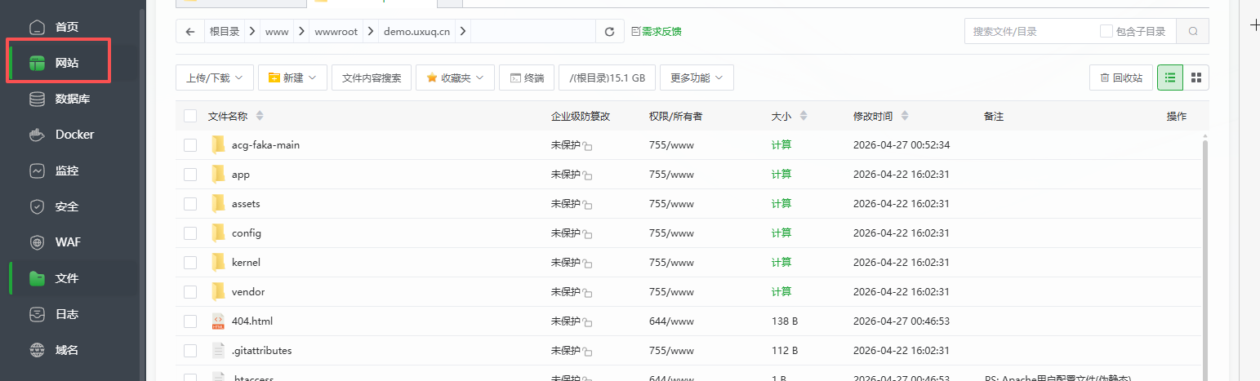Click the search magnifier icon
1260x381 pixels.
click(x=1193, y=32)
